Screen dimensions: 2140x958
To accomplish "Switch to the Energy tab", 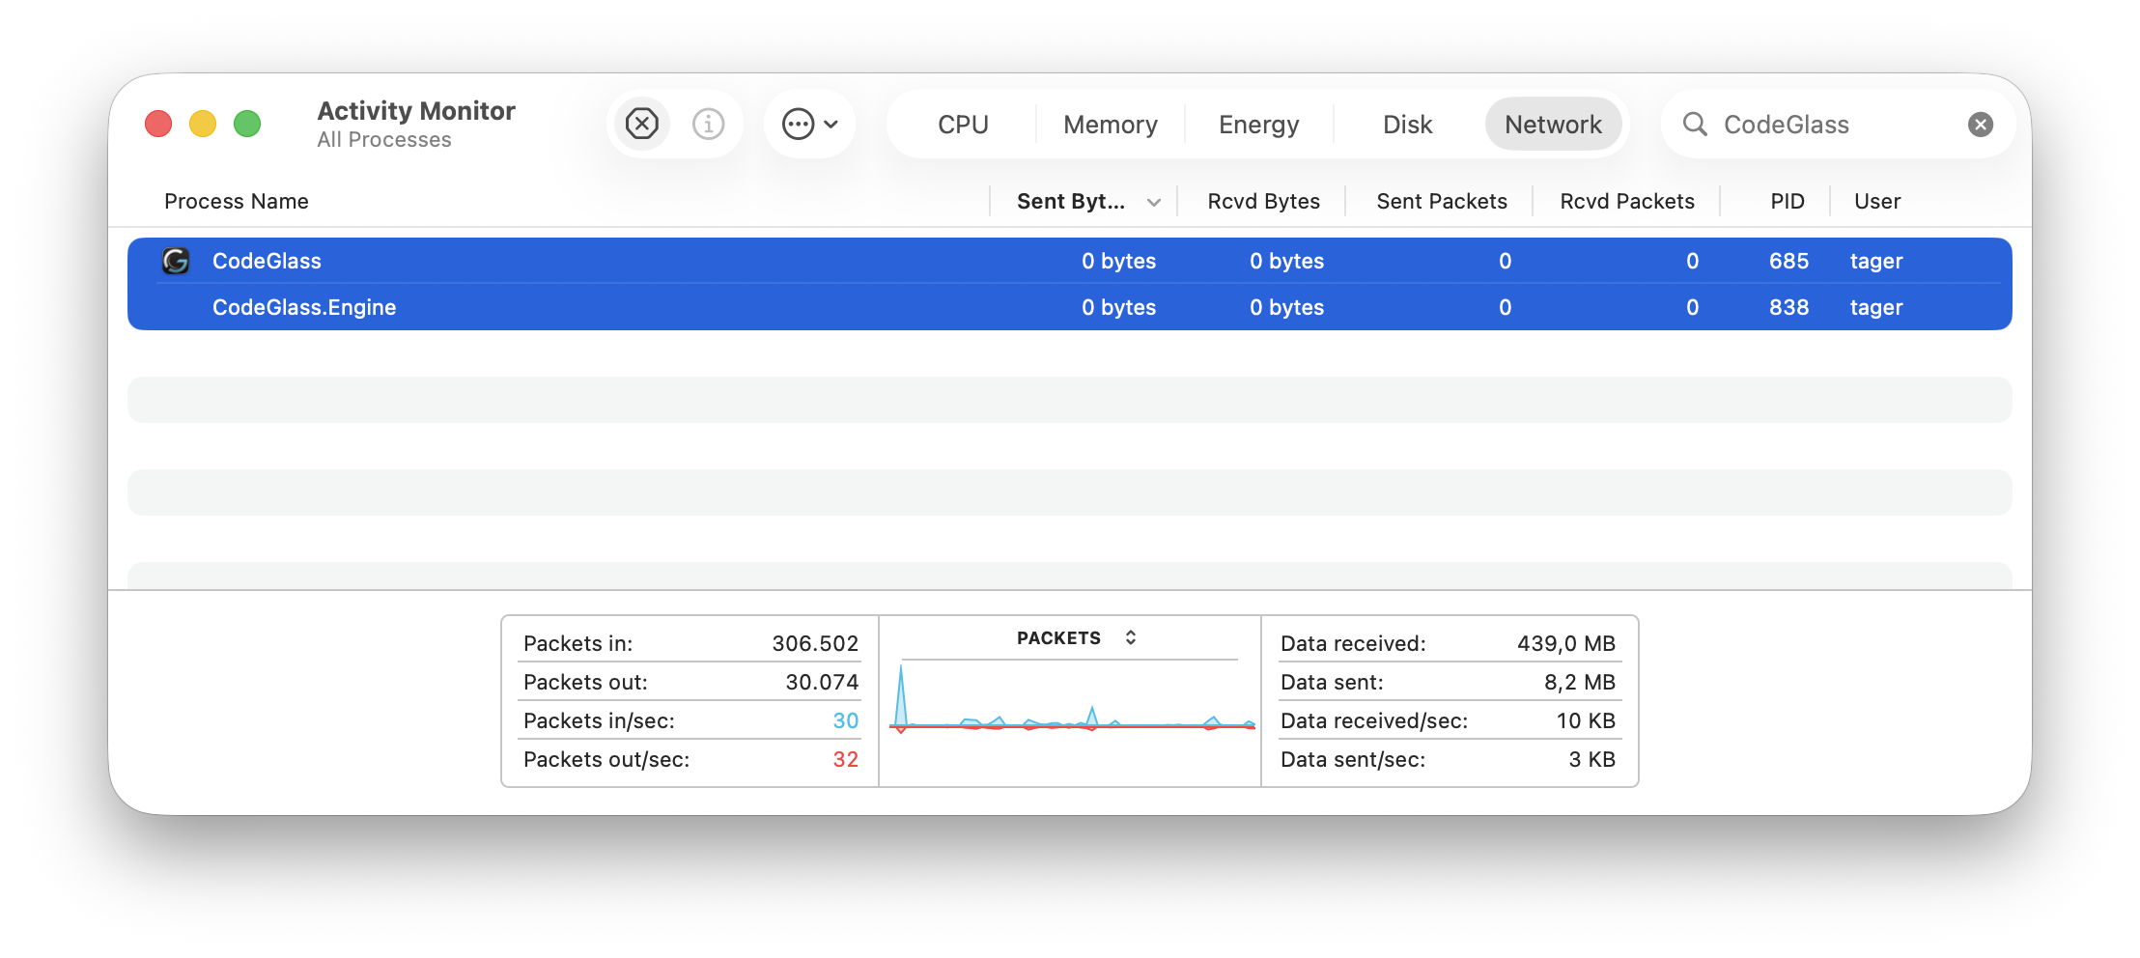I will pyautogui.click(x=1258, y=125).
